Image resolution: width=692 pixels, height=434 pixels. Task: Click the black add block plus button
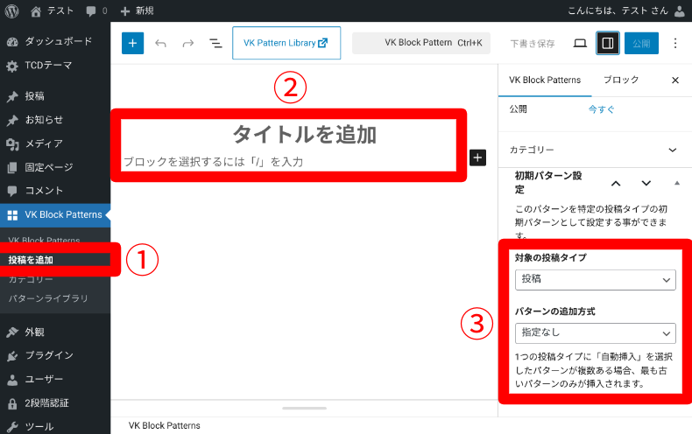pos(477,157)
